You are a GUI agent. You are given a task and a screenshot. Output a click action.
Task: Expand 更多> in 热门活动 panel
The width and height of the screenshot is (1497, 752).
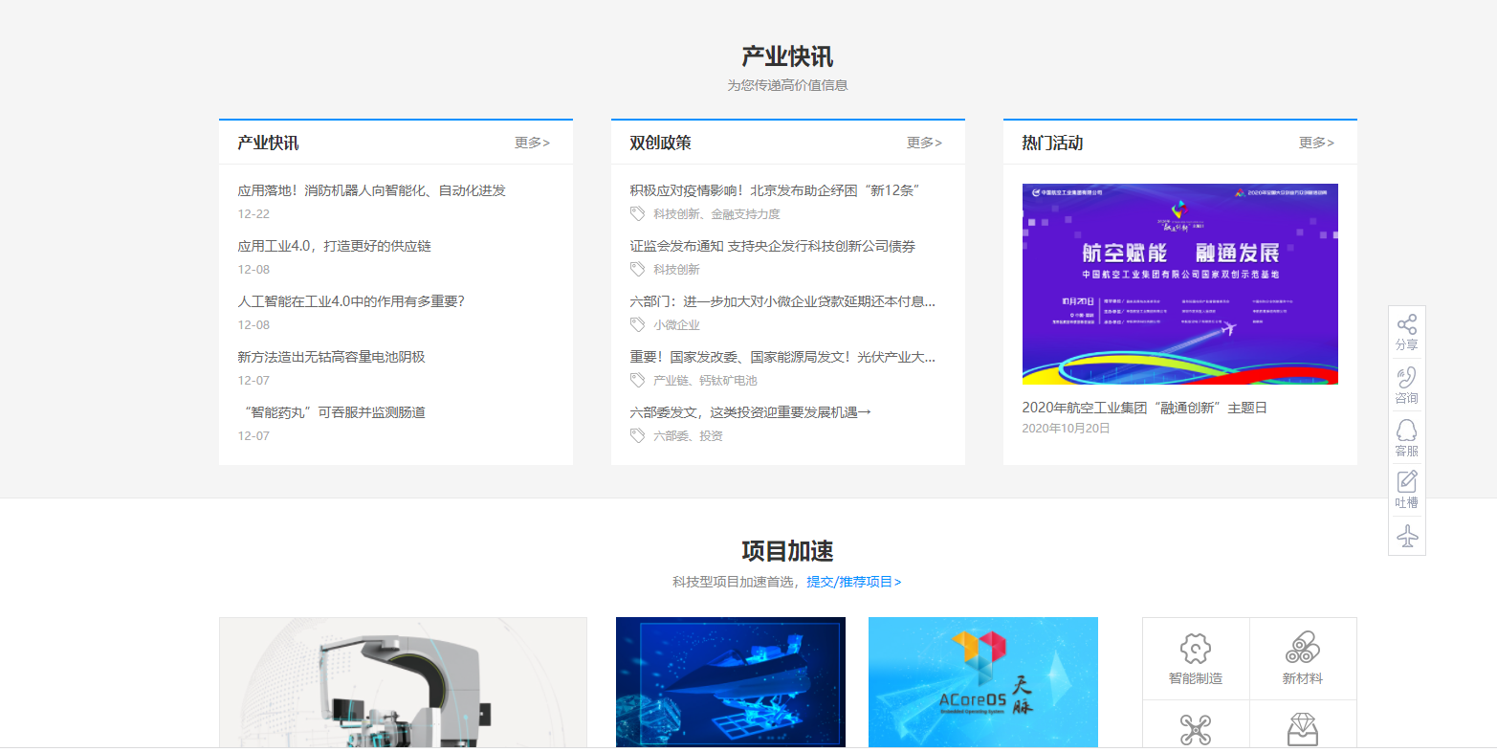coord(1316,143)
